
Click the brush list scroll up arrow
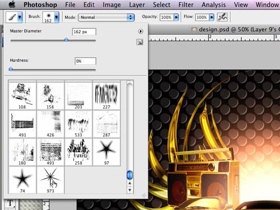point(130,183)
